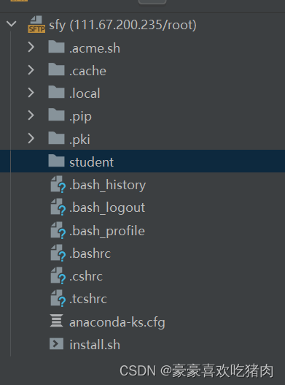Click the anaconda-ks.cfg config file icon
Viewport: 285px width, 385px height.
[57, 321]
